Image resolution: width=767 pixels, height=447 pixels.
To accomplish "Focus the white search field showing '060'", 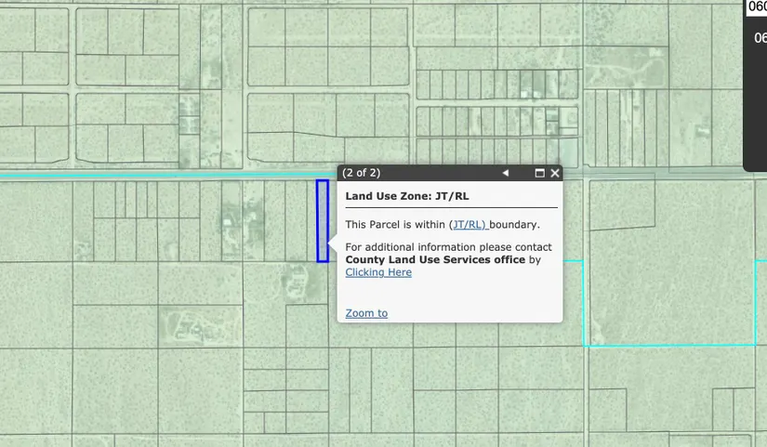I will 757,7.
